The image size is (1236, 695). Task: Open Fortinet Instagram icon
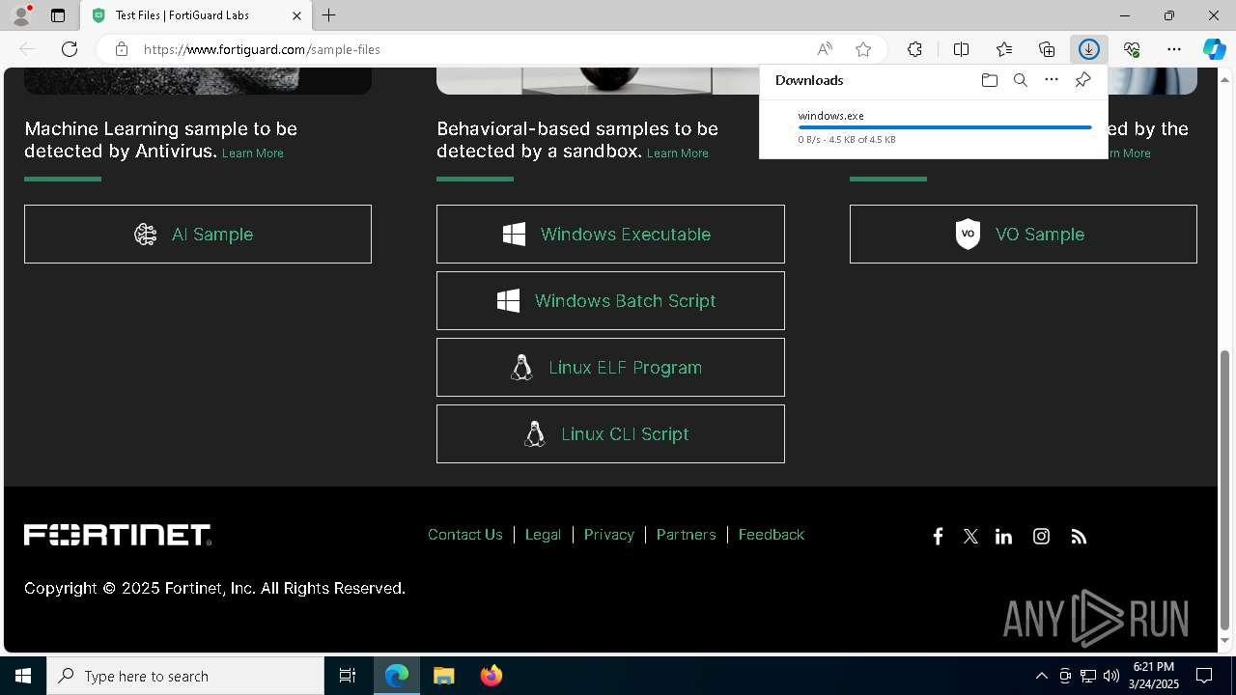[1041, 537]
